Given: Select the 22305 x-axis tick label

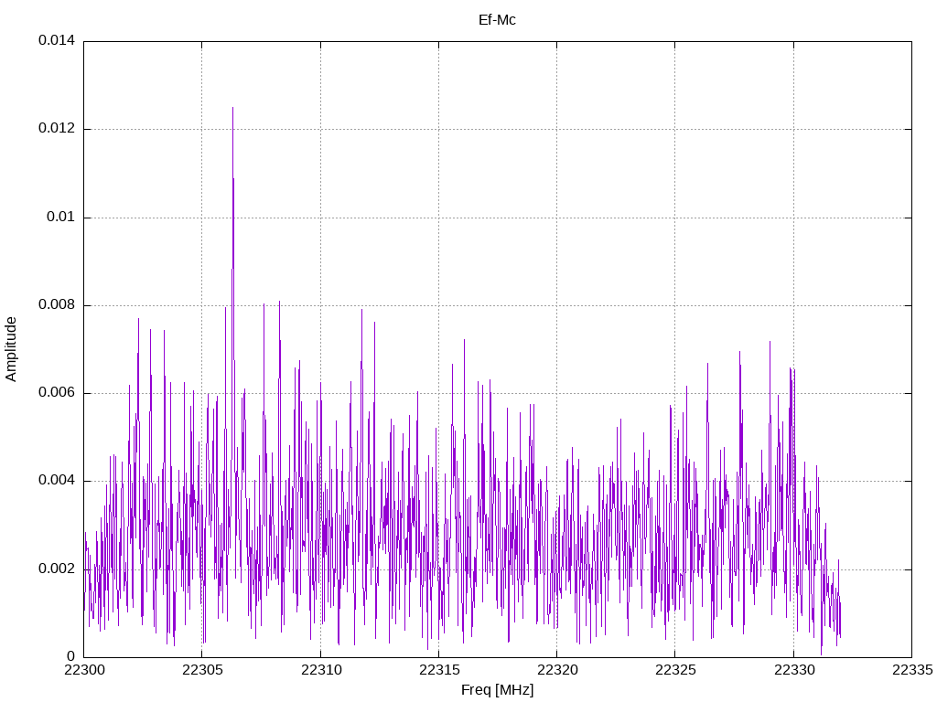Looking at the screenshot, I should point(201,672).
